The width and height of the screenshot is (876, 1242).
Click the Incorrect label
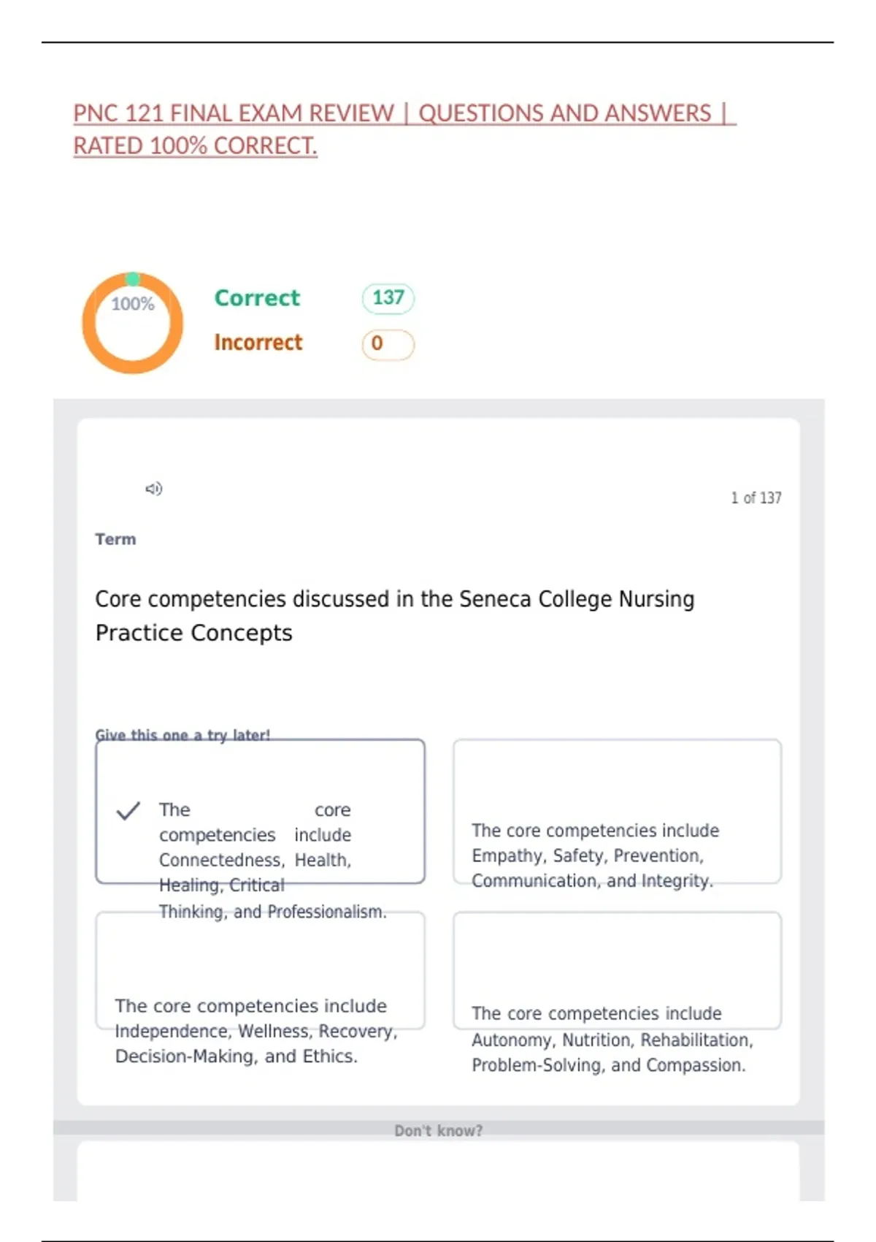click(258, 343)
